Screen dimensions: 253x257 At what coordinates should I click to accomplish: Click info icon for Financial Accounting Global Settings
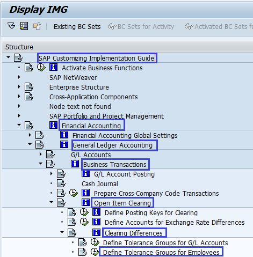[64, 135]
